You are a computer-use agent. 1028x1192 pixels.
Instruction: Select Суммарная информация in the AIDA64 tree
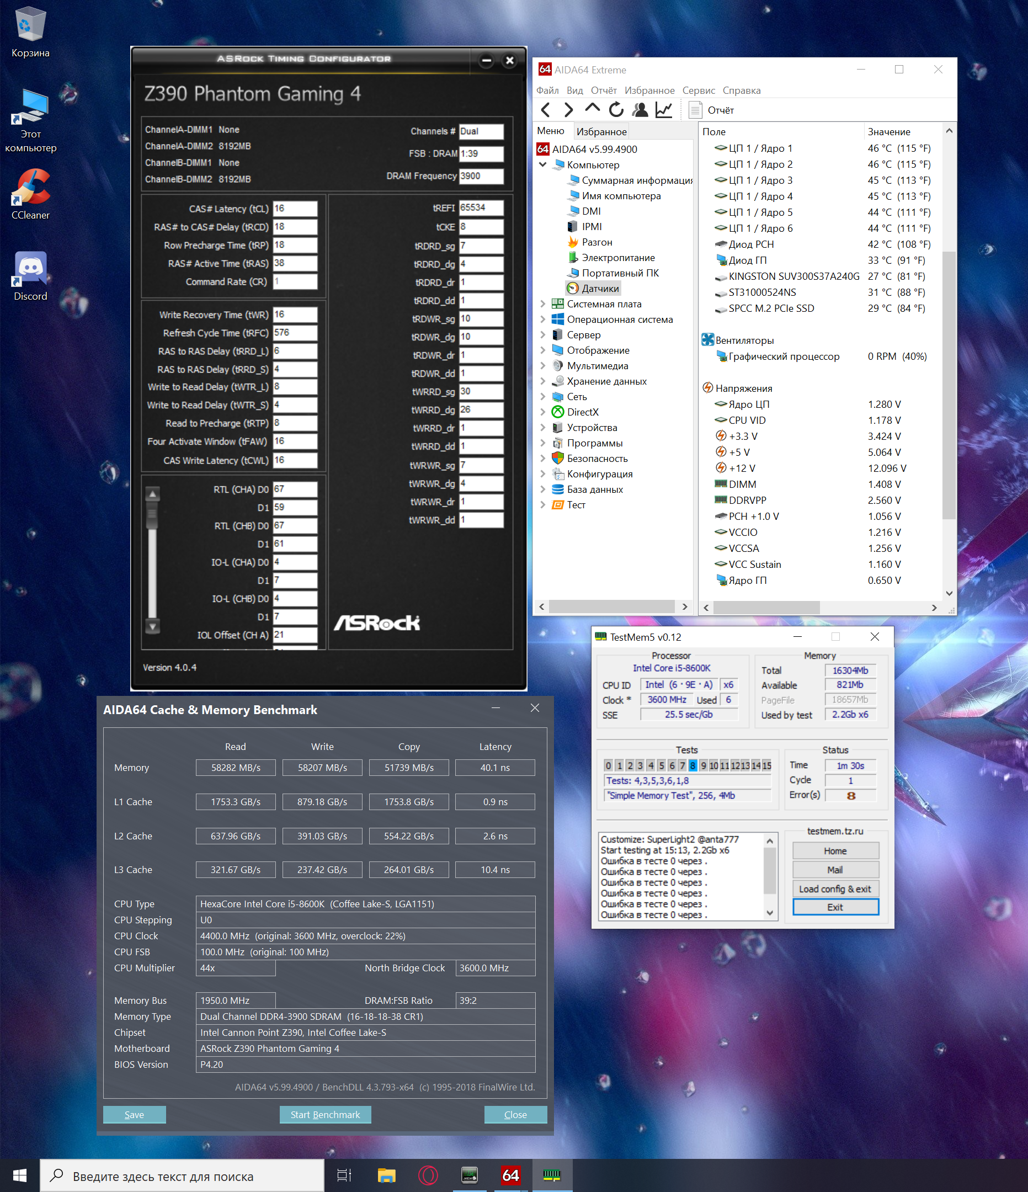click(x=630, y=180)
